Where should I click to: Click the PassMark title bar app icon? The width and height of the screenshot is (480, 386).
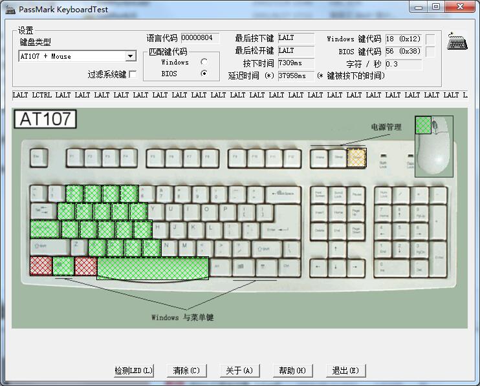10,10
